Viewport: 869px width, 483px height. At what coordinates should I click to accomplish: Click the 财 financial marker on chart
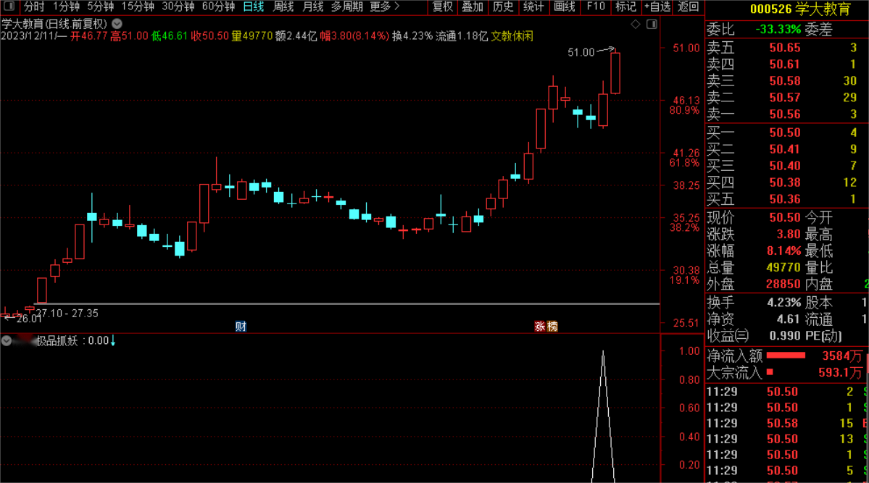[241, 327]
